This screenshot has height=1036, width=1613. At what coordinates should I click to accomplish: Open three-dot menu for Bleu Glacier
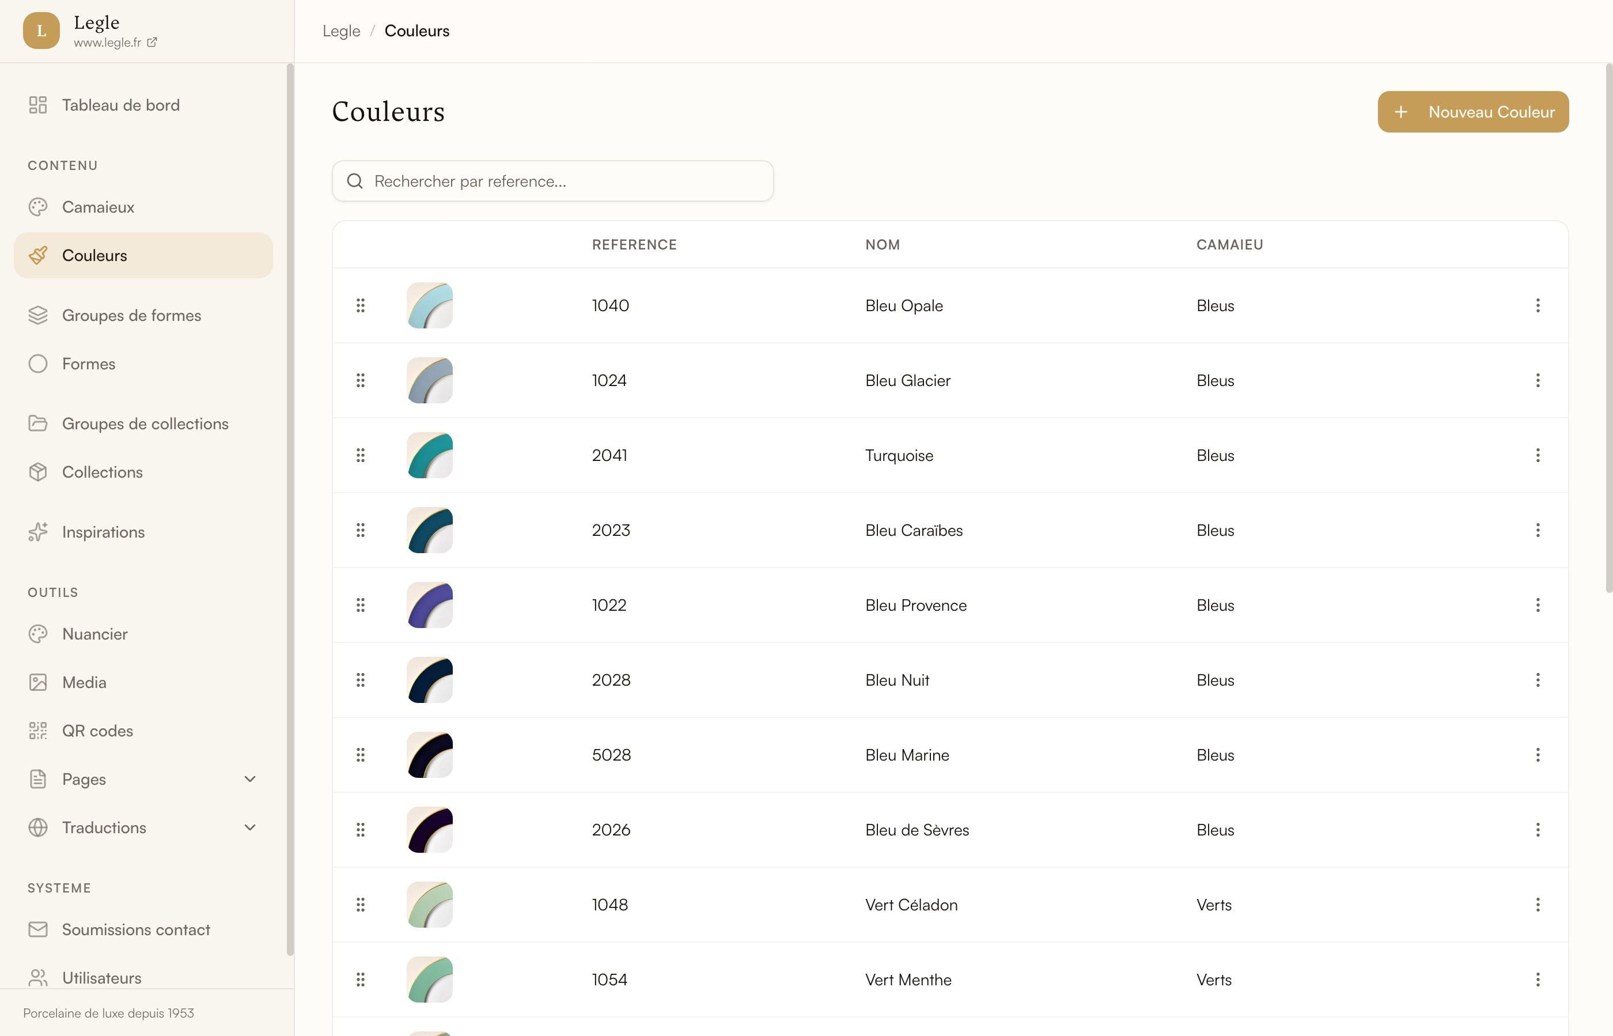click(x=1538, y=380)
